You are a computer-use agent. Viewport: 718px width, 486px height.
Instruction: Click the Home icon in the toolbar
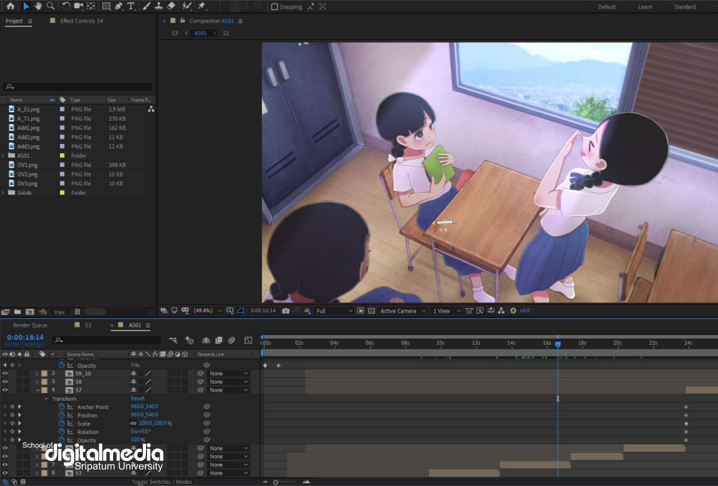tap(10, 6)
